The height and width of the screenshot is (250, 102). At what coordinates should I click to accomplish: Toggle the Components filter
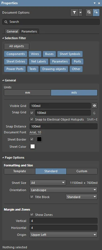[16, 54]
